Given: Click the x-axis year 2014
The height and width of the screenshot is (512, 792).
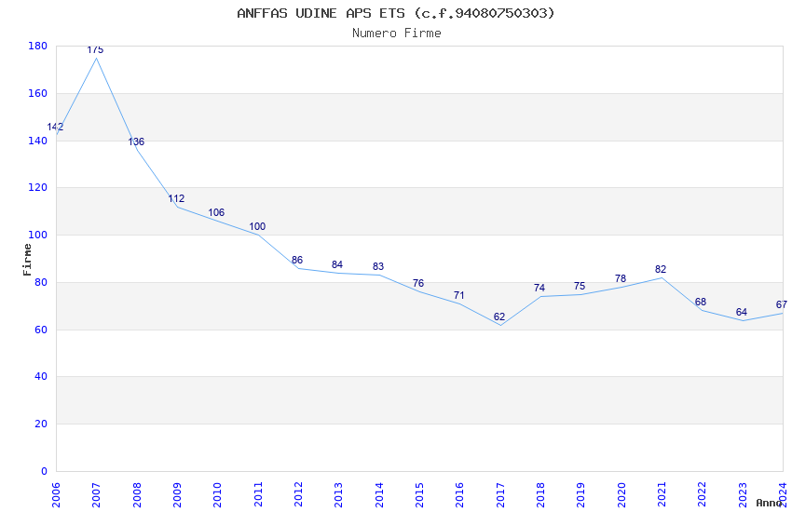Looking at the screenshot, I should tap(379, 495).
